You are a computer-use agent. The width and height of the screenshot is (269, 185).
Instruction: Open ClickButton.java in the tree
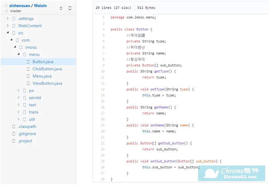[48, 69]
